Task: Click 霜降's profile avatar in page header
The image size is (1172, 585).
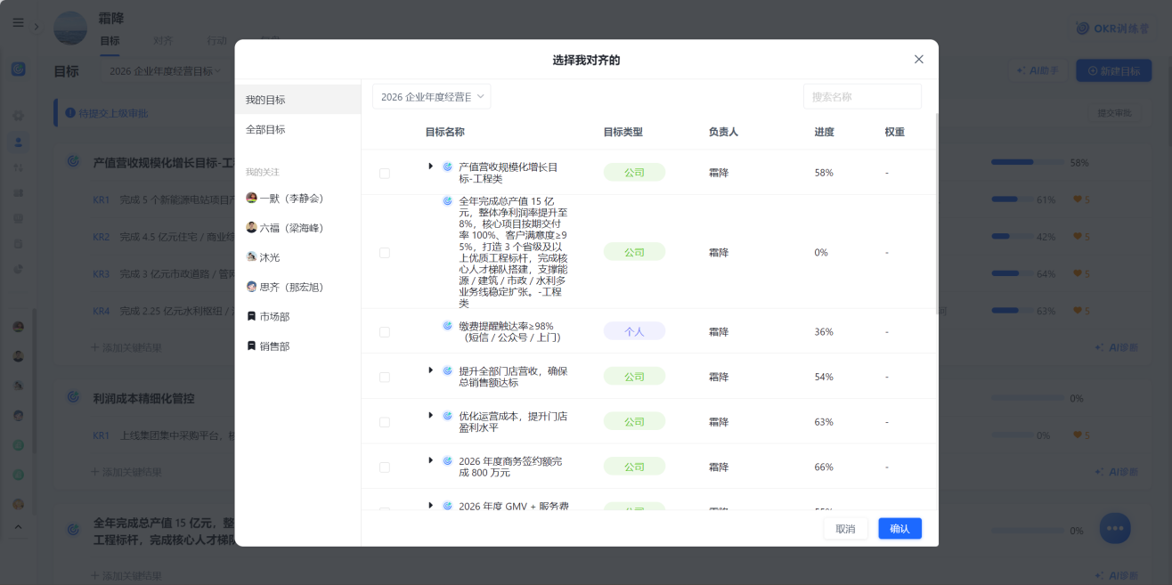Action: (70, 28)
